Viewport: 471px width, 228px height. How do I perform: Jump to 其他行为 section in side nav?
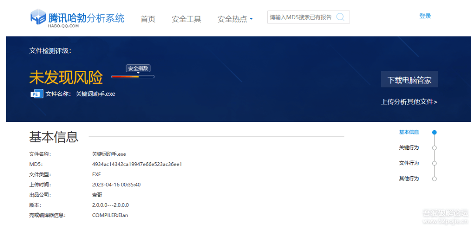coord(409,178)
